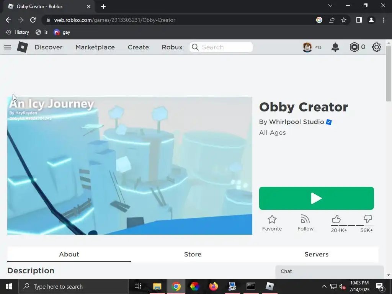Open a new browser tab
Image resolution: width=392 pixels, height=294 pixels.
click(103, 7)
